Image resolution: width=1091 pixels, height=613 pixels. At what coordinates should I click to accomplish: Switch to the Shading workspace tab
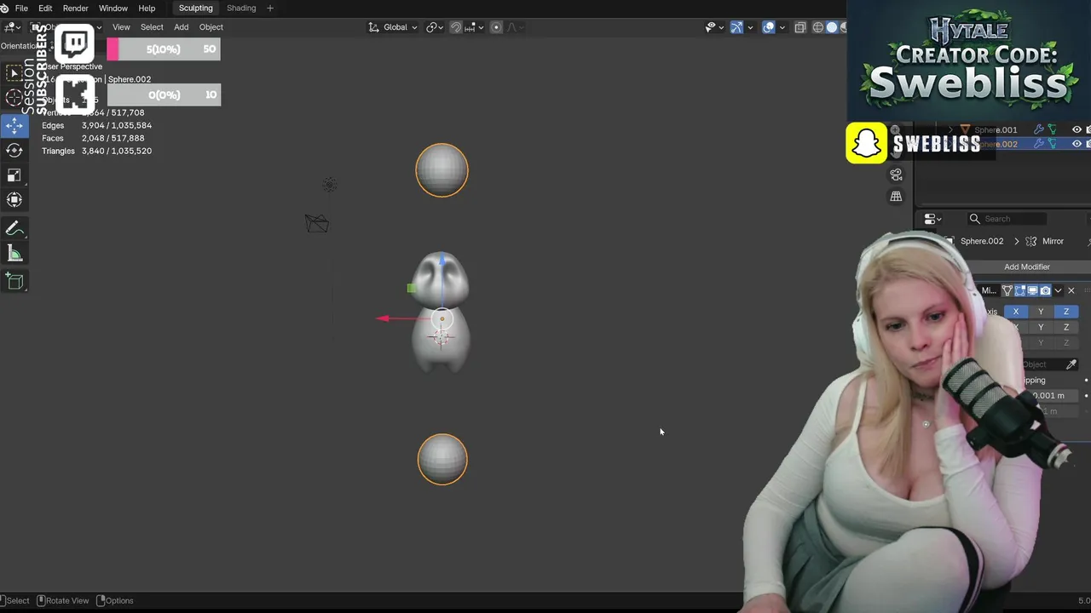[241, 9]
